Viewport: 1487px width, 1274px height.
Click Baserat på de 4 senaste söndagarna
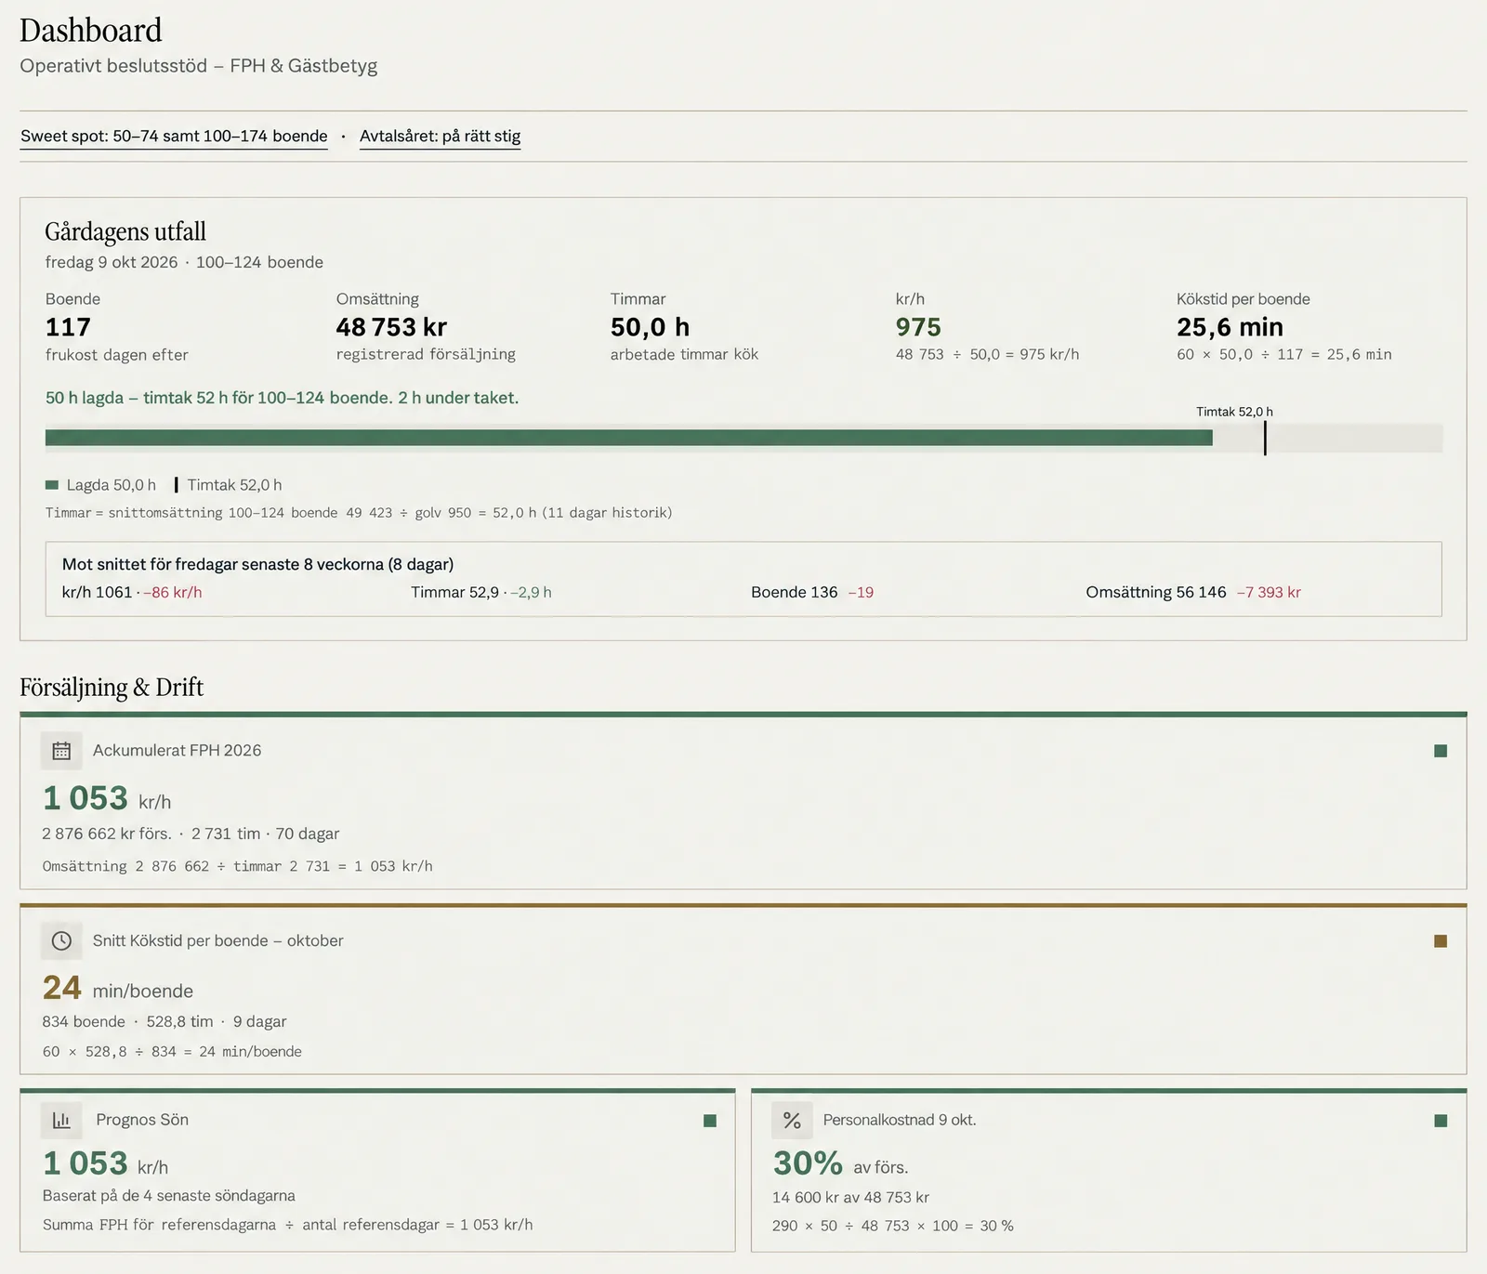[x=169, y=1196]
